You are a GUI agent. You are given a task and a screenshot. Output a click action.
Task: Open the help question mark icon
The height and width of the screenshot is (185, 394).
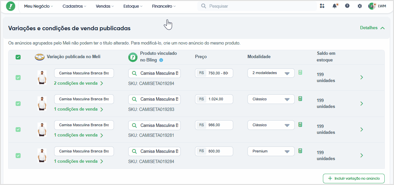tap(347, 6)
